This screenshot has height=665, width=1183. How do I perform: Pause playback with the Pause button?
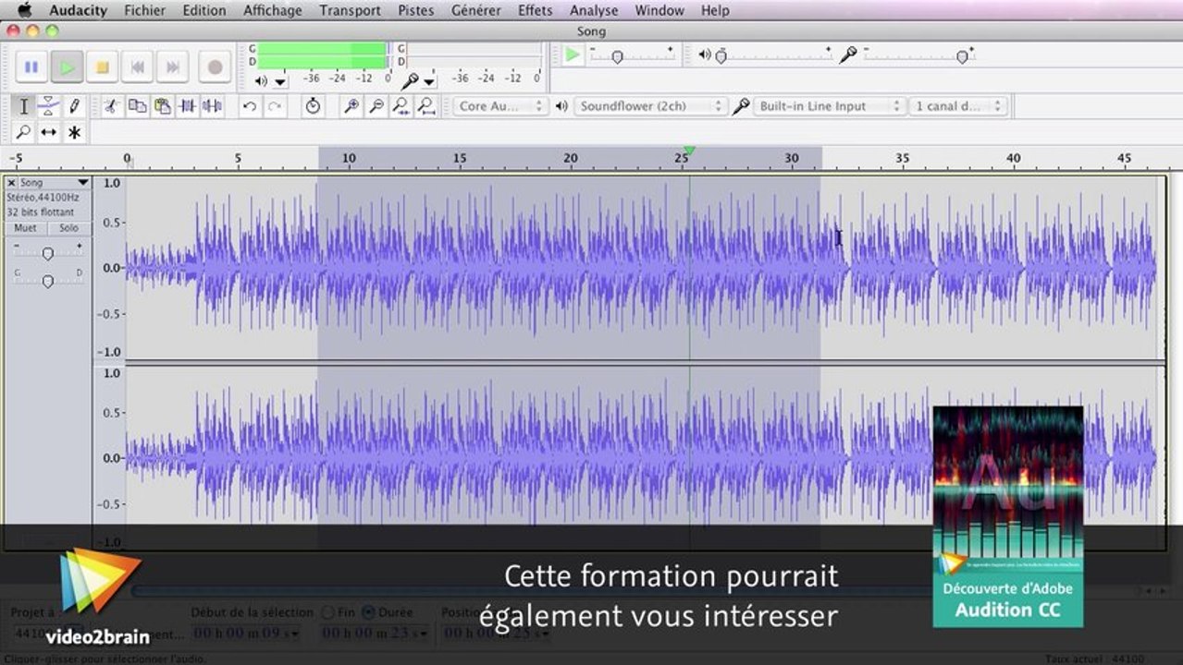coord(31,67)
